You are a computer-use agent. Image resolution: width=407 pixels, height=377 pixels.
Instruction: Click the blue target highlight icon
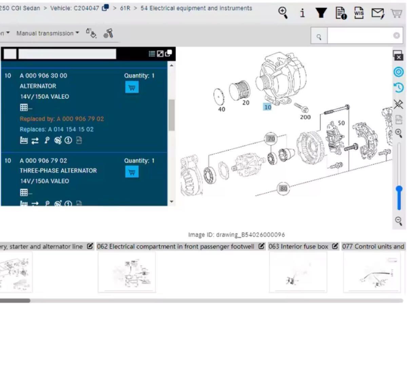[x=399, y=72]
